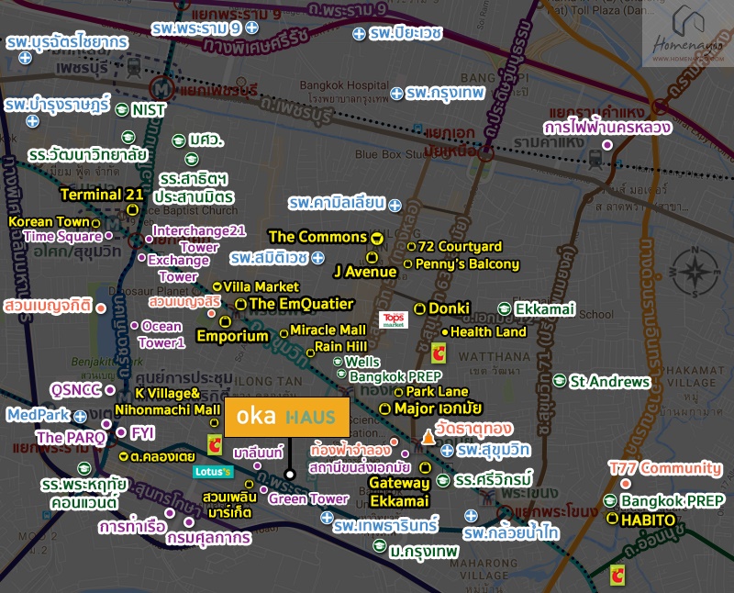This screenshot has width=734, height=593.
Task: Click the oka HAUS white location pin
Action: [x=290, y=475]
